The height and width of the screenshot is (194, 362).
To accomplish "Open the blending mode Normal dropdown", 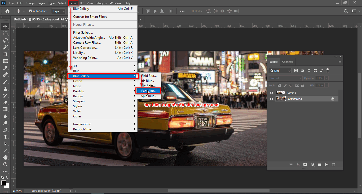I will (x=285, y=78).
